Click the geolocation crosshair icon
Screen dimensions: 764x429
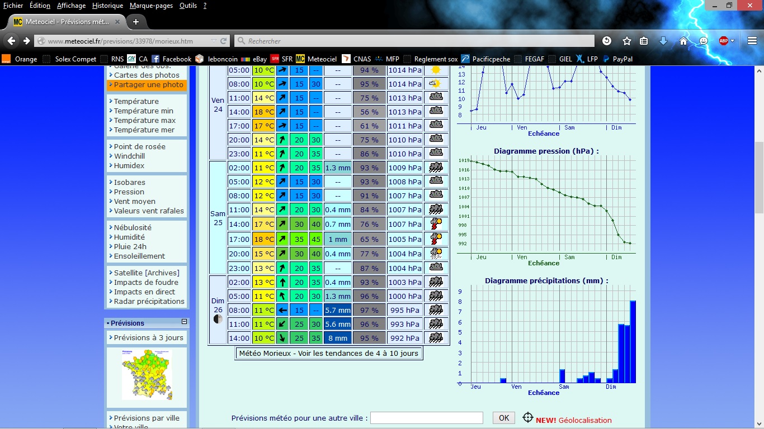[x=527, y=417]
